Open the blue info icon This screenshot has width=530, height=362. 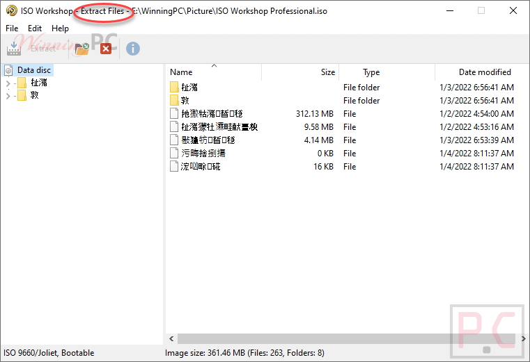pos(133,49)
